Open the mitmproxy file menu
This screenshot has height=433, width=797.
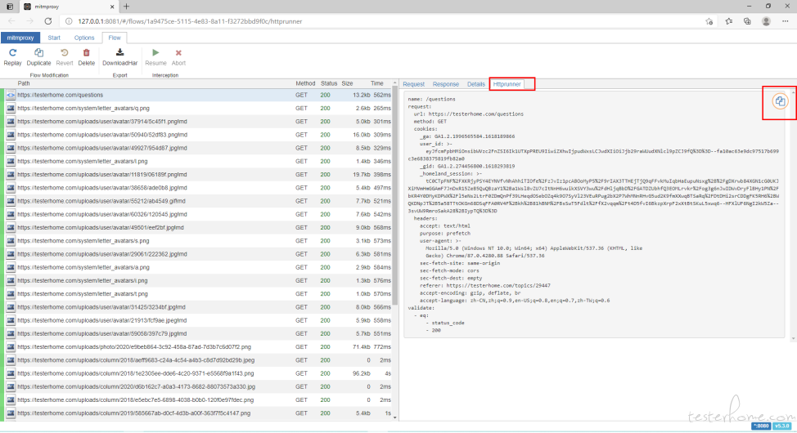20,38
